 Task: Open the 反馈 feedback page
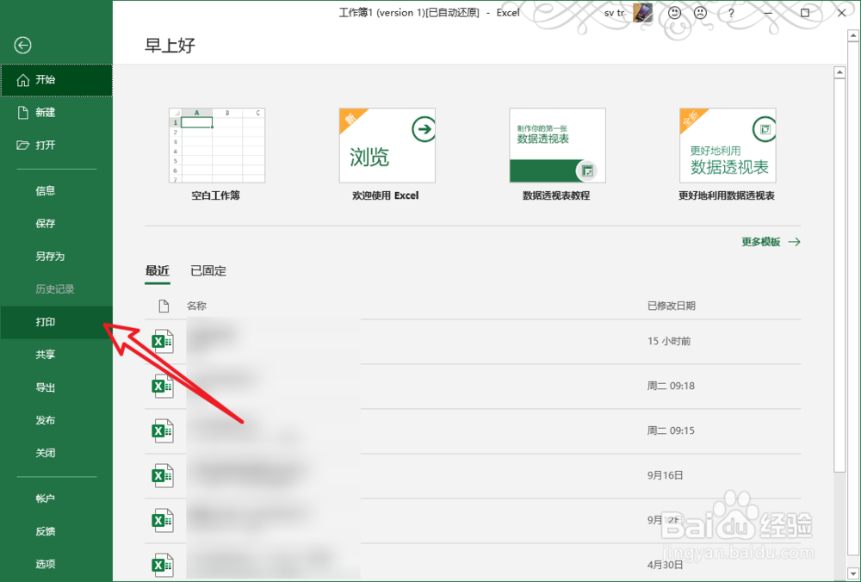tap(56, 531)
